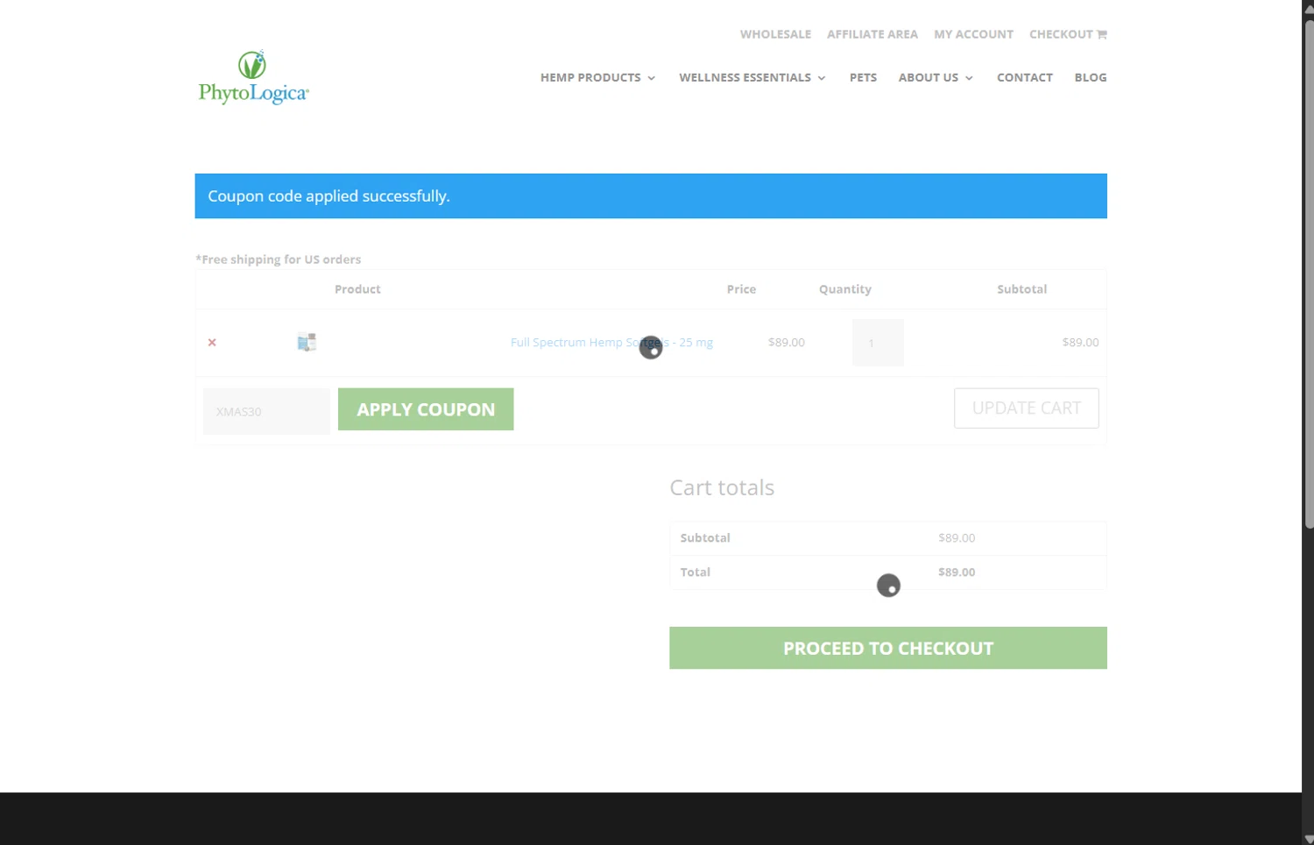Screen dimensions: 1314x845
Task: Expand the About Us chevron
Action: tap(969, 78)
